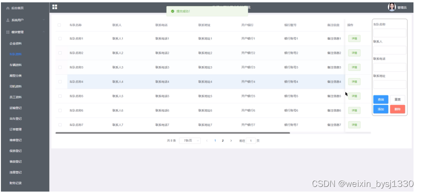Click the 银行账号 column header
This screenshot has height=193, width=421.
click(x=290, y=25)
